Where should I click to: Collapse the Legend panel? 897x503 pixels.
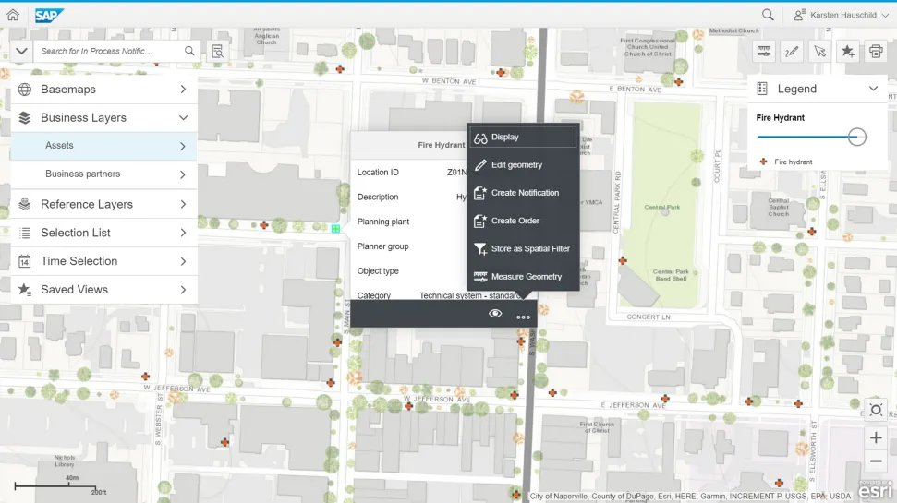(873, 89)
